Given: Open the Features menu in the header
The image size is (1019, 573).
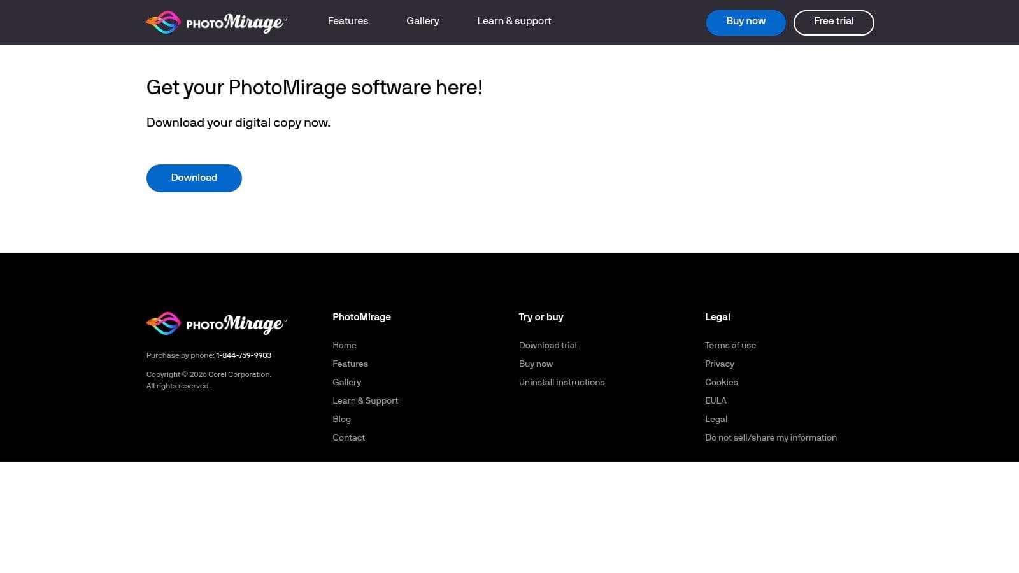Looking at the screenshot, I should (348, 21).
